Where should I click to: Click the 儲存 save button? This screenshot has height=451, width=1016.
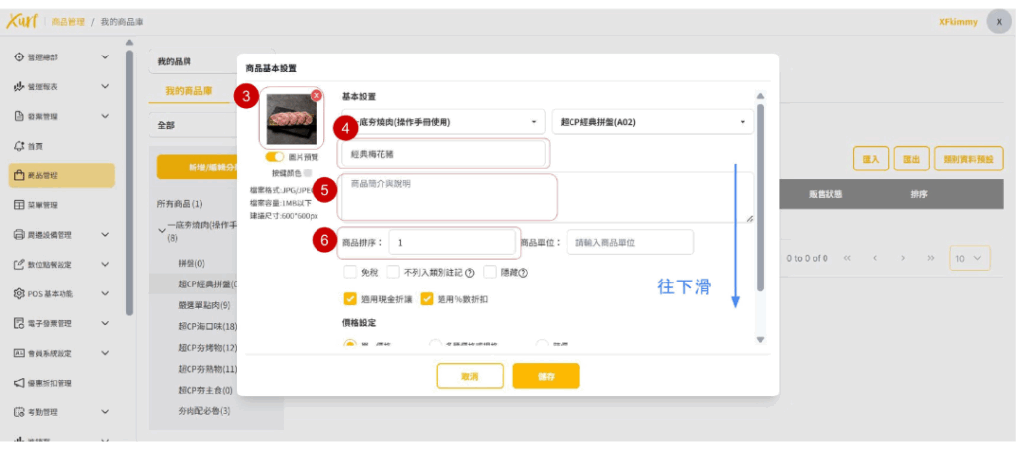click(x=546, y=377)
